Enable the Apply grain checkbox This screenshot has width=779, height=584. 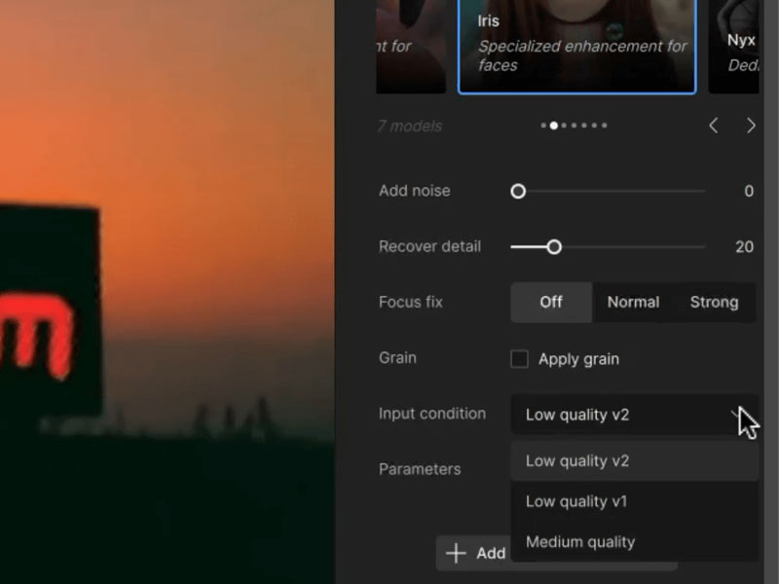coord(520,359)
